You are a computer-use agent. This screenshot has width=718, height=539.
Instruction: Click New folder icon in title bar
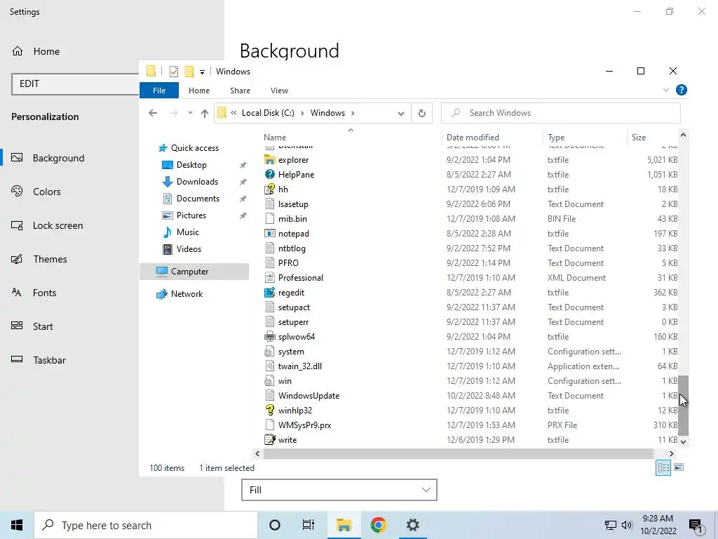pyautogui.click(x=189, y=72)
